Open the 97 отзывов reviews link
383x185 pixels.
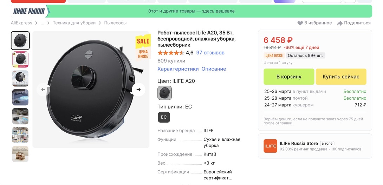[x=210, y=53]
